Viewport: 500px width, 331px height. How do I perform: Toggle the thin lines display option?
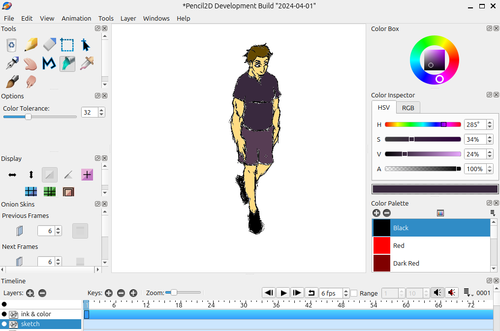[49, 175]
